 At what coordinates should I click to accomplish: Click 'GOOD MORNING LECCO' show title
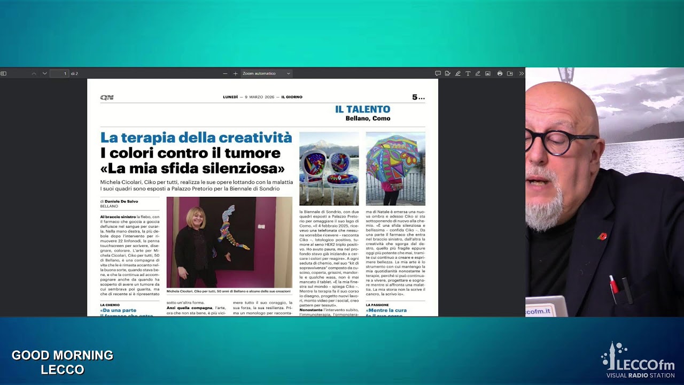(x=63, y=363)
